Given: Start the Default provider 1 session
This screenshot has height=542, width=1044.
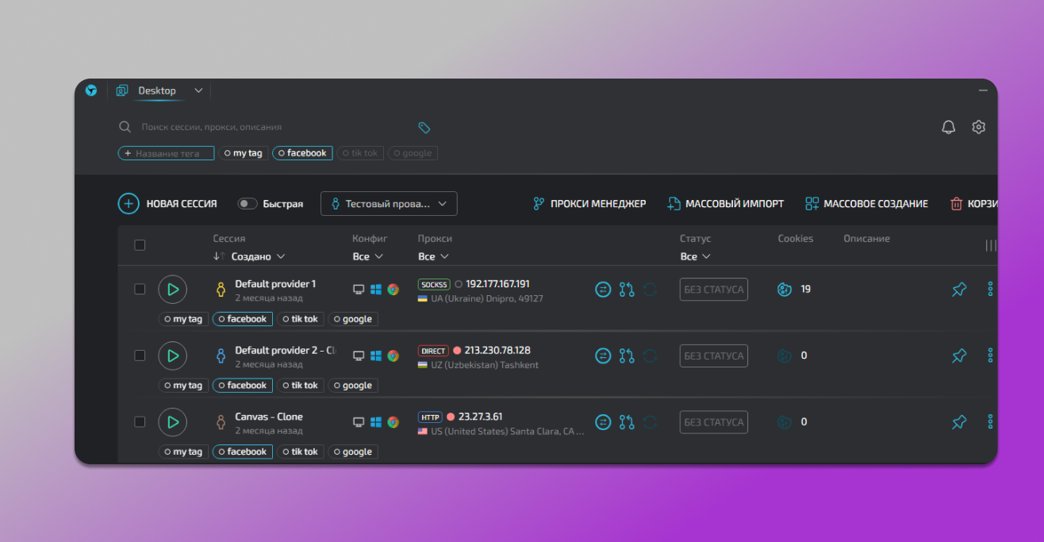Looking at the screenshot, I should pos(172,290).
